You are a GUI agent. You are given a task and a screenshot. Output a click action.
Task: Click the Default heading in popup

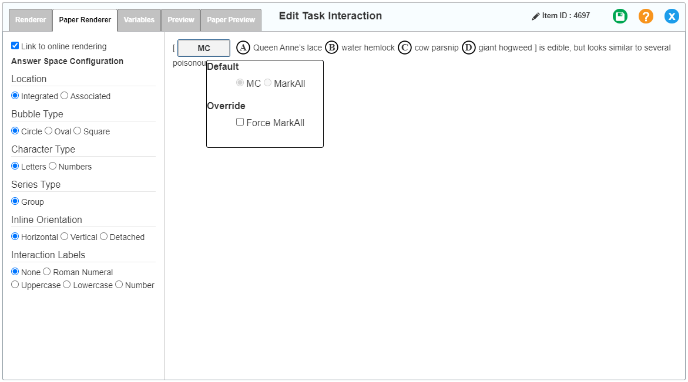tap(223, 66)
